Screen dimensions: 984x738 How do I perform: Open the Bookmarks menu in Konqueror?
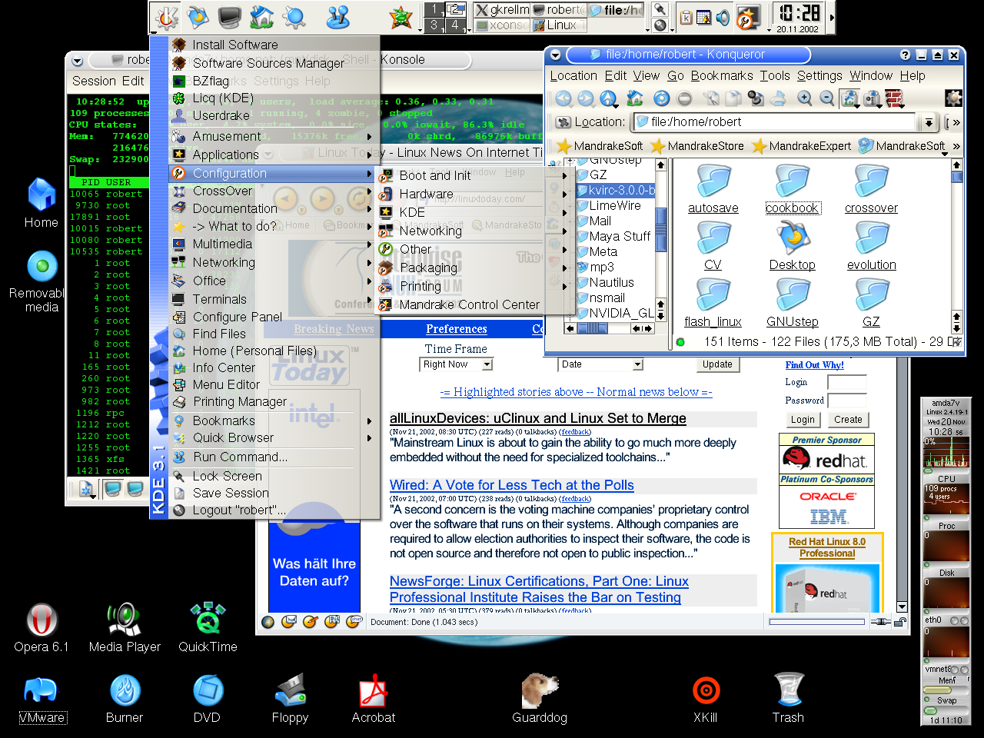point(722,75)
